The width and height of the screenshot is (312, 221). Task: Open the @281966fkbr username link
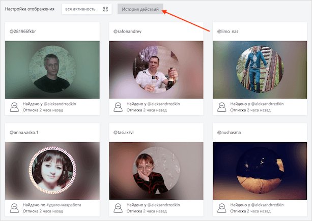pyautogui.click(x=23, y=31)
